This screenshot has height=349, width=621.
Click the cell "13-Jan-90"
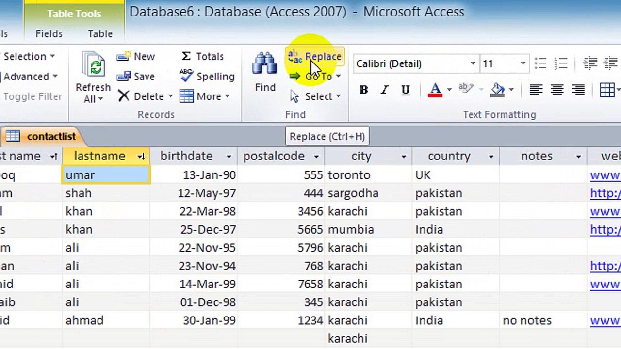(x=194, y=175)
